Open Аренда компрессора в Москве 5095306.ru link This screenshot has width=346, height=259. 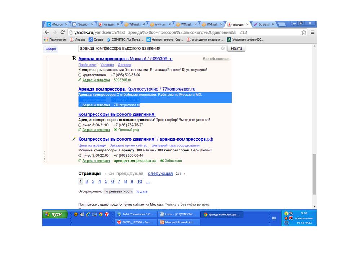tap(125, 59)
